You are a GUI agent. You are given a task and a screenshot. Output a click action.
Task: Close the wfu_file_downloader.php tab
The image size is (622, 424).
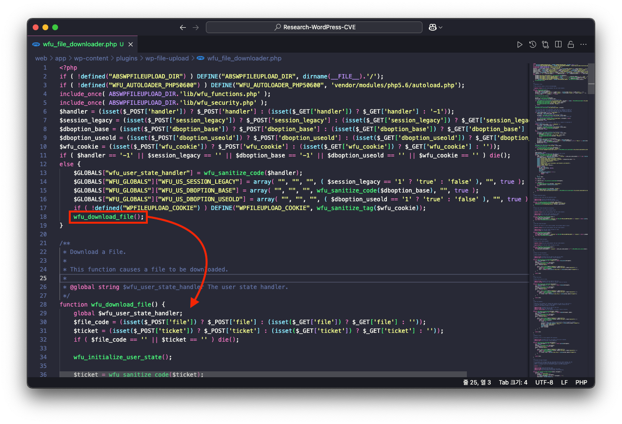[130, 44]
